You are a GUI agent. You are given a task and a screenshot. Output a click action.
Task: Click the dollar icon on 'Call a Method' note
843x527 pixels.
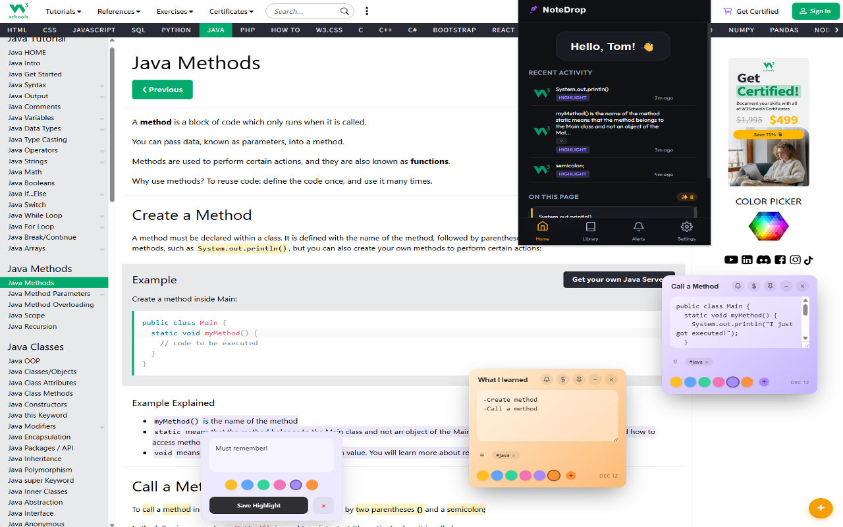(x=754, y=286)
